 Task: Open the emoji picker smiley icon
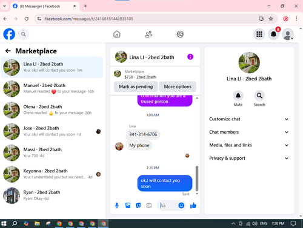[181, 206]
